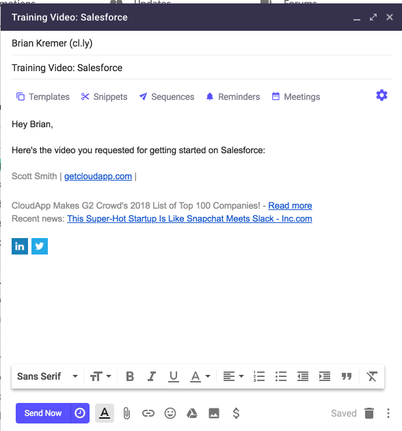The image size is (402, 431).
Task: Toggle italic formatting
Action: pos(152,376)
